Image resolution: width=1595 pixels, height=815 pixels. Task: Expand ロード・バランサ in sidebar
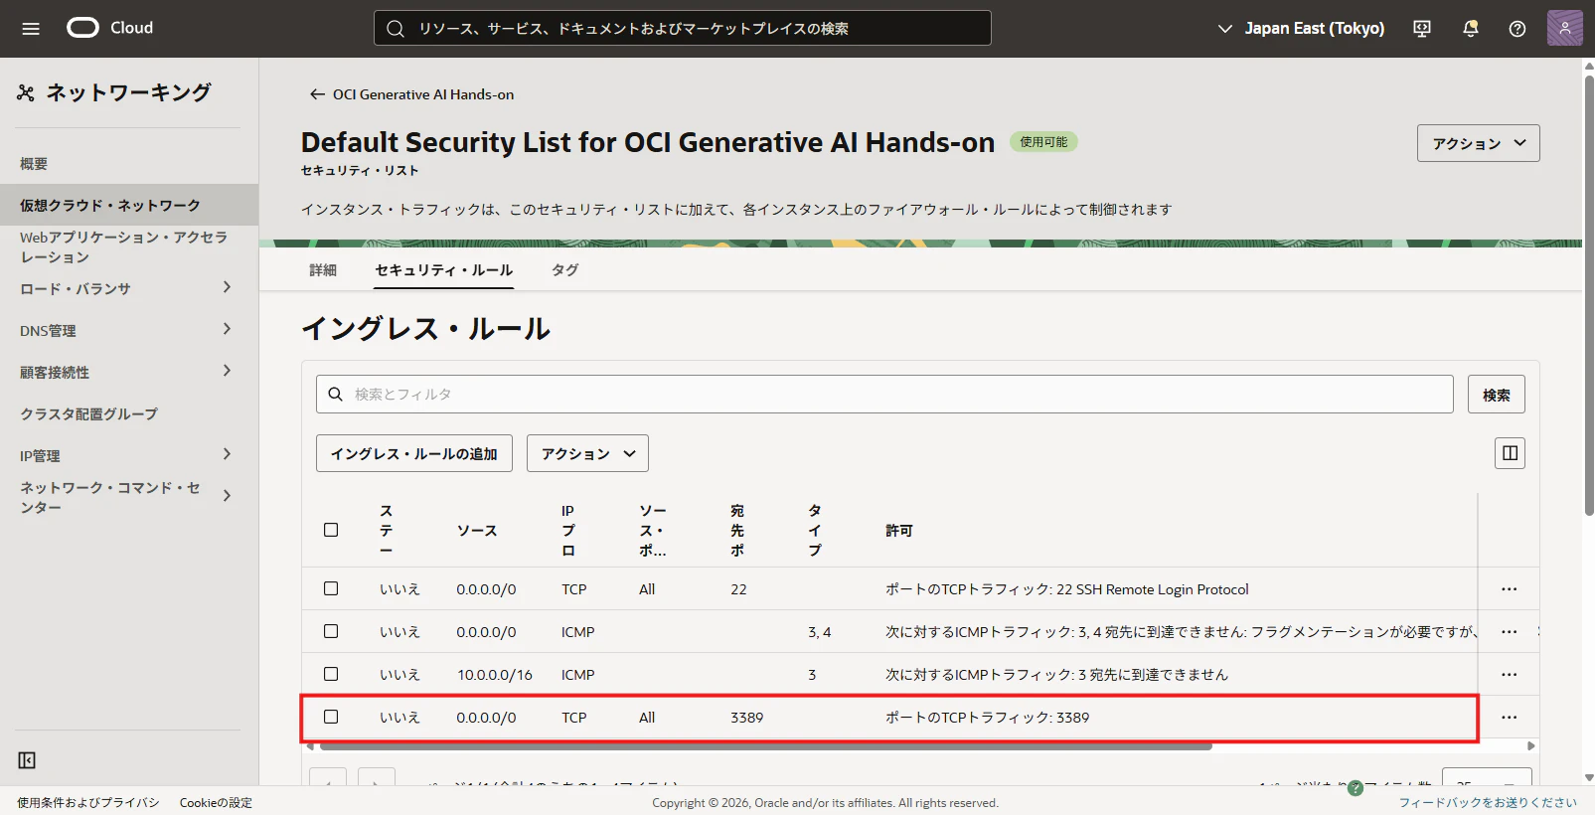(227, 287)
